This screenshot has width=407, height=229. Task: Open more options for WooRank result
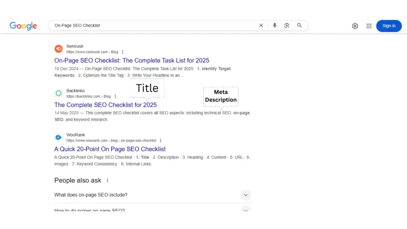[x=161, y=140]
